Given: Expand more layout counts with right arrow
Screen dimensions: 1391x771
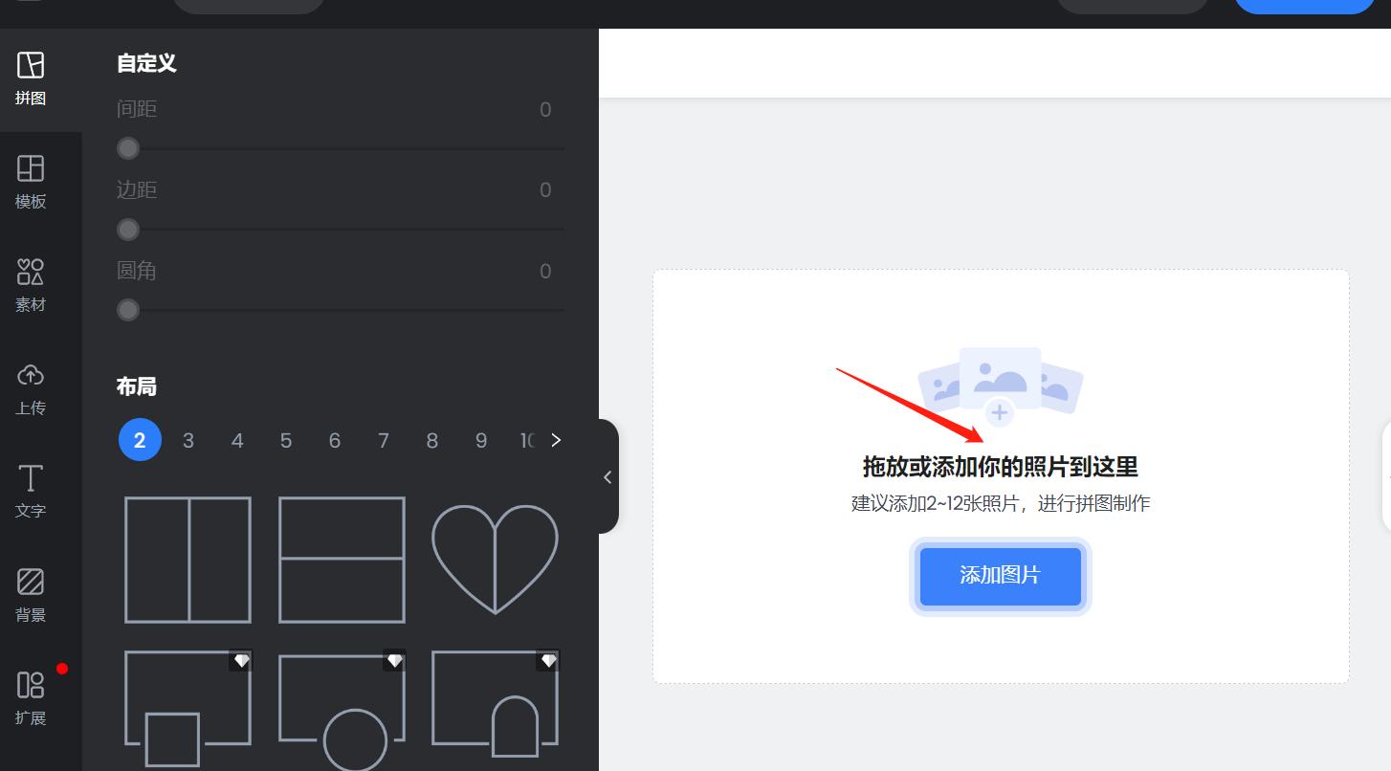Looking at the screenshot, I should click(556, 440).
